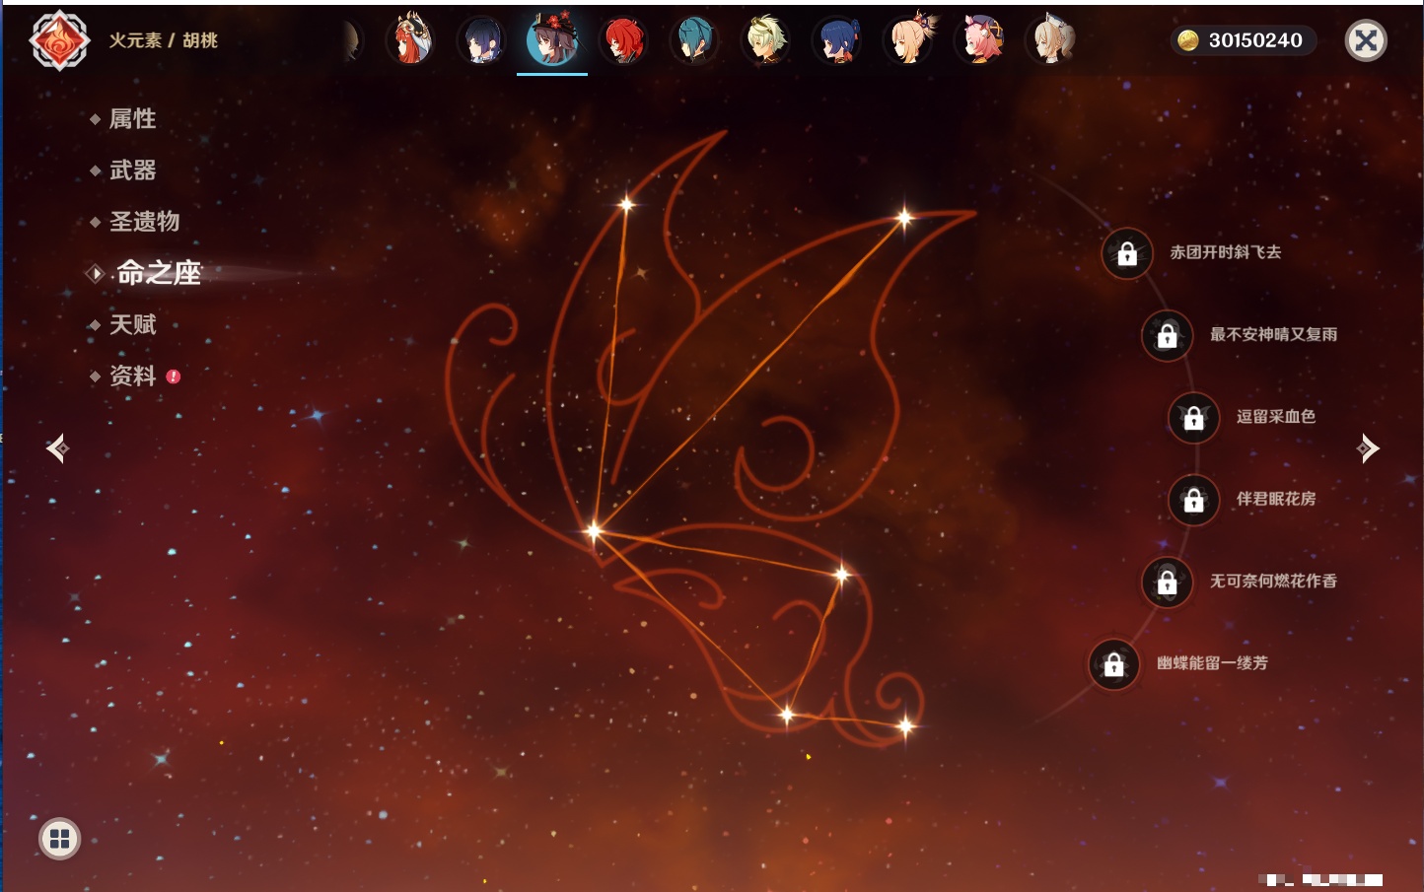Image resolution: width=1424 pixels, height=892 pixels.
Task: Switch to the previous character with left arrow
Action: pyautogui.click(x=57, y=448)
